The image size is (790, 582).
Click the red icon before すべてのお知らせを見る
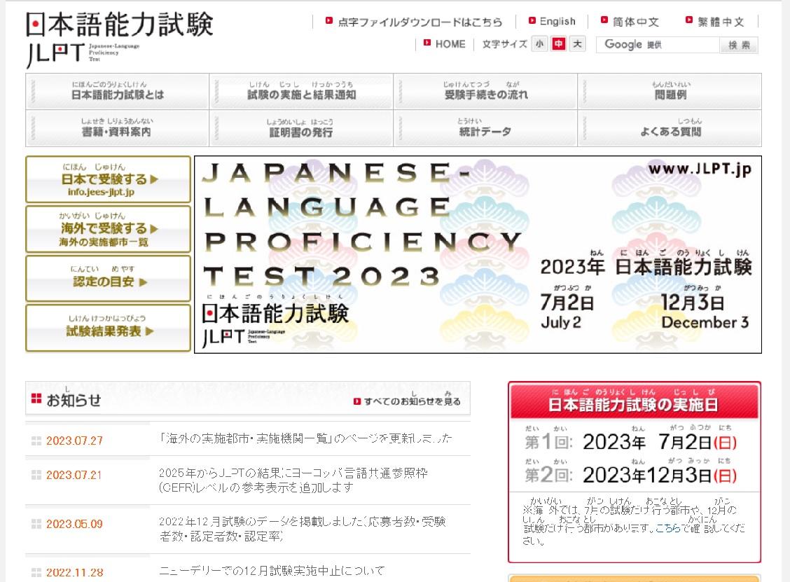pyautogui.click(x=357, y=401)
